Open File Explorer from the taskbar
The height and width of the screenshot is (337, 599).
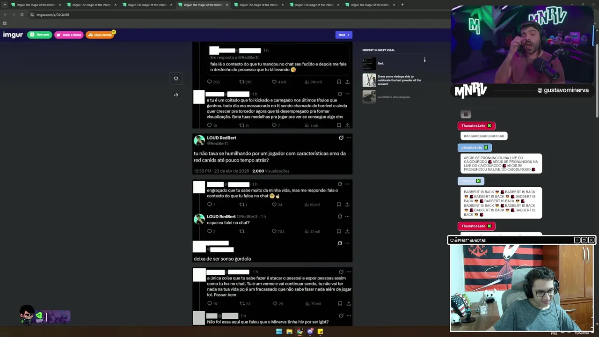[289, 331]
